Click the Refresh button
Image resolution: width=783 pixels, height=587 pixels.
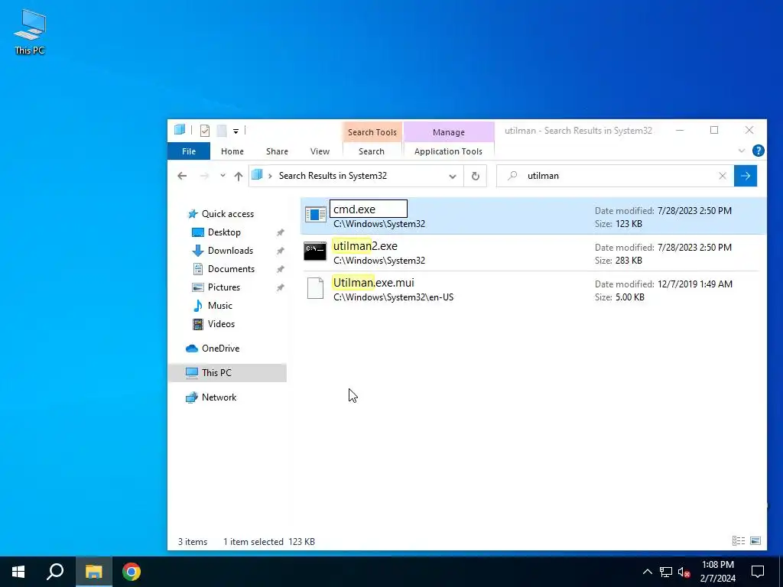pos(476,176)
